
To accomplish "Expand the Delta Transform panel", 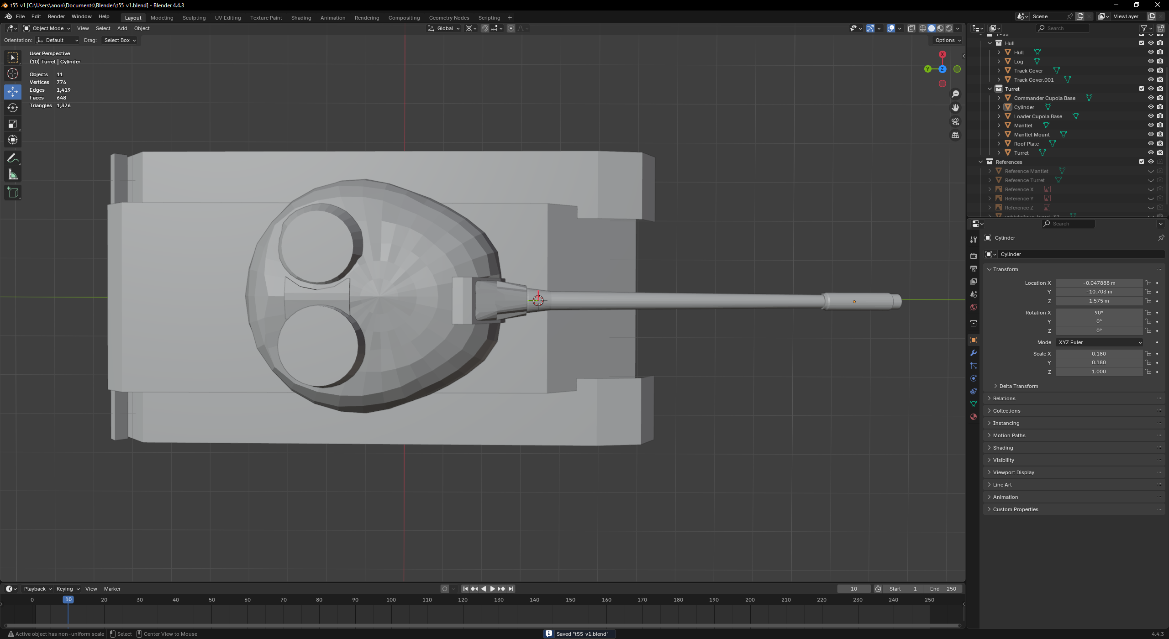I will (1018, 386).
